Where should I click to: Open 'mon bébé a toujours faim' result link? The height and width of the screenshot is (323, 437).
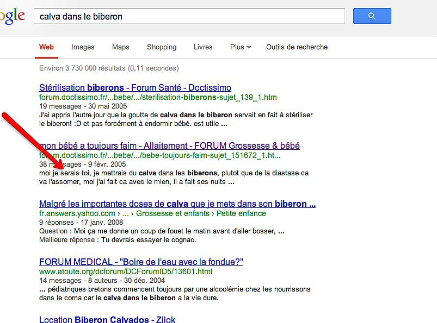(x=169, y=145)
